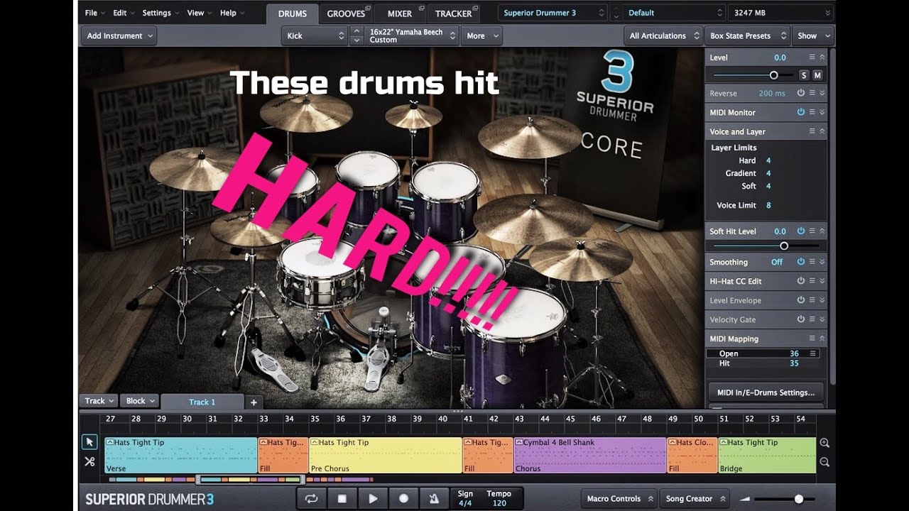The image size is (909, 511).
Task: Open the Reverse section menu icon
Action: click(812, 93)
